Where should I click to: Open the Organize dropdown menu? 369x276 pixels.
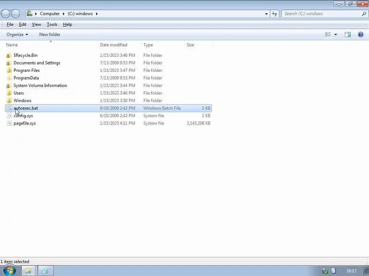[x=17, y=34]
